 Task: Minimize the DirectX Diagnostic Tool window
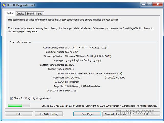tap(143, 4)
